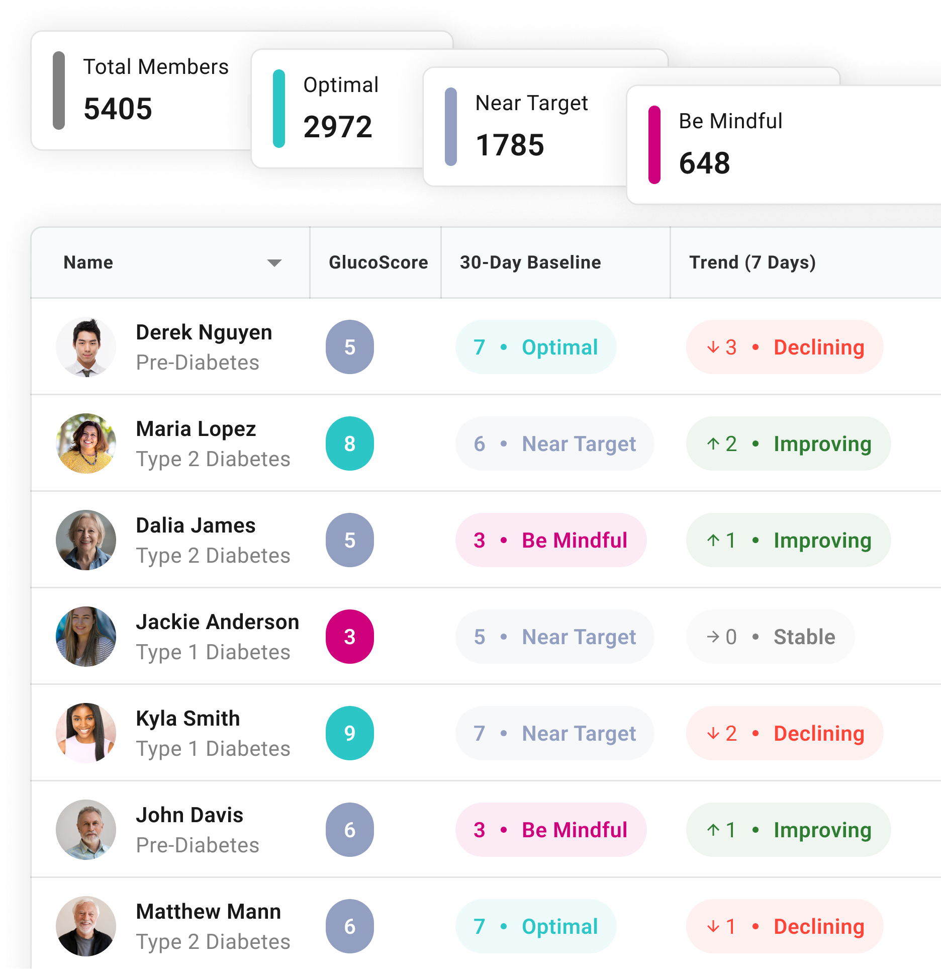The width and height of the screenshot is (941, 969).
Task: Click the magenta Be Mindful card indicator
Action: pyautogui.click(x=654, y=145)
